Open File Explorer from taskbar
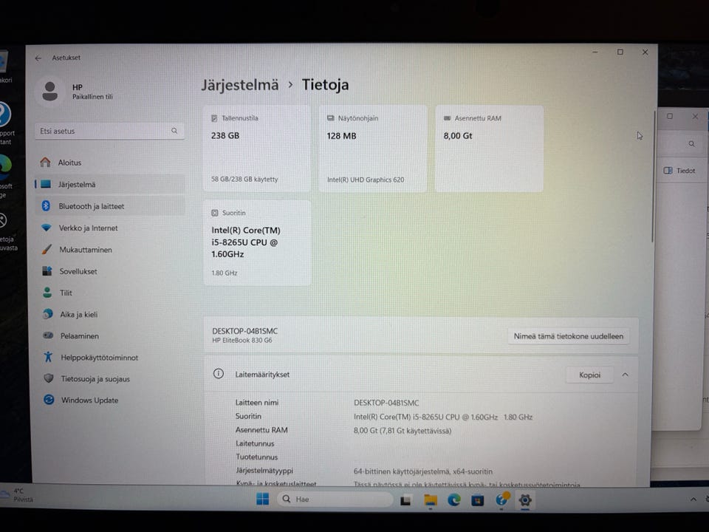The width and height of the screenshot is (709, 532). click(x=430, y=500)
